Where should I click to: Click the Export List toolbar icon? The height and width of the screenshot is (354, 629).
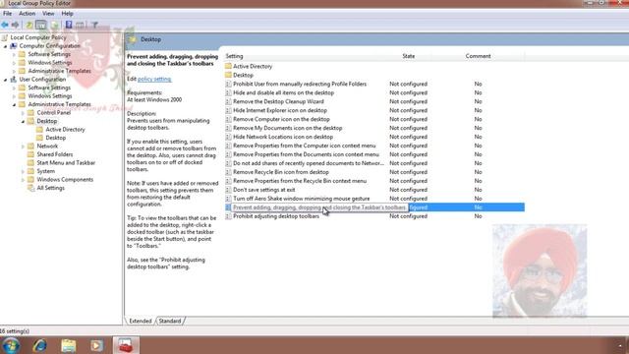(x=55, y=25)
